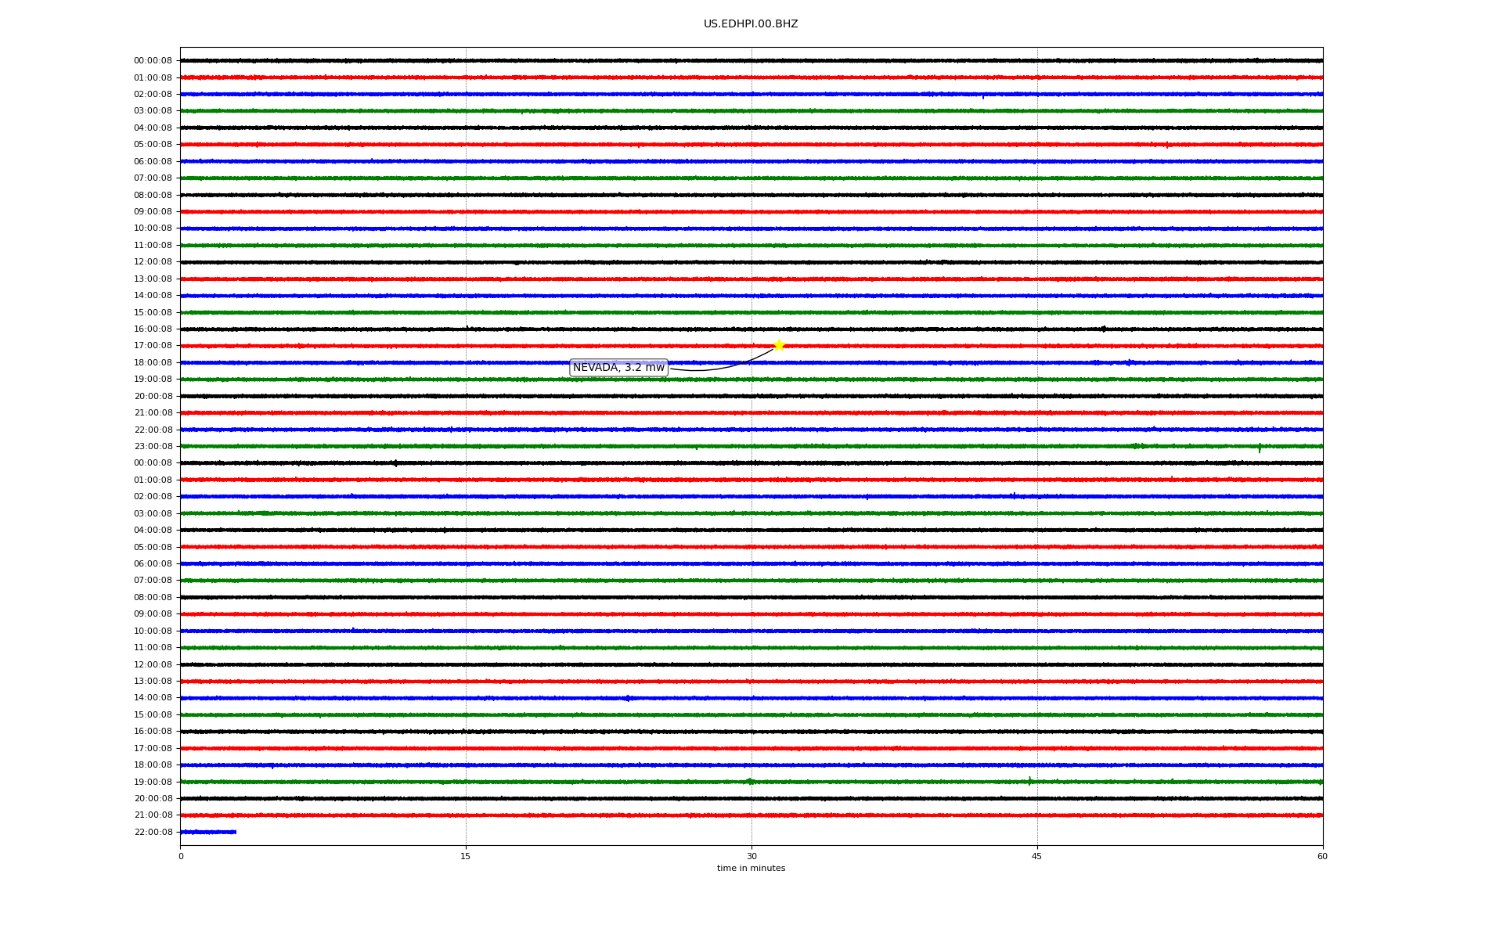Click the 15 tick on the time axis
Image resolution: width=1503 pixels, height=939 pixels.
click(x=466, y=856)
